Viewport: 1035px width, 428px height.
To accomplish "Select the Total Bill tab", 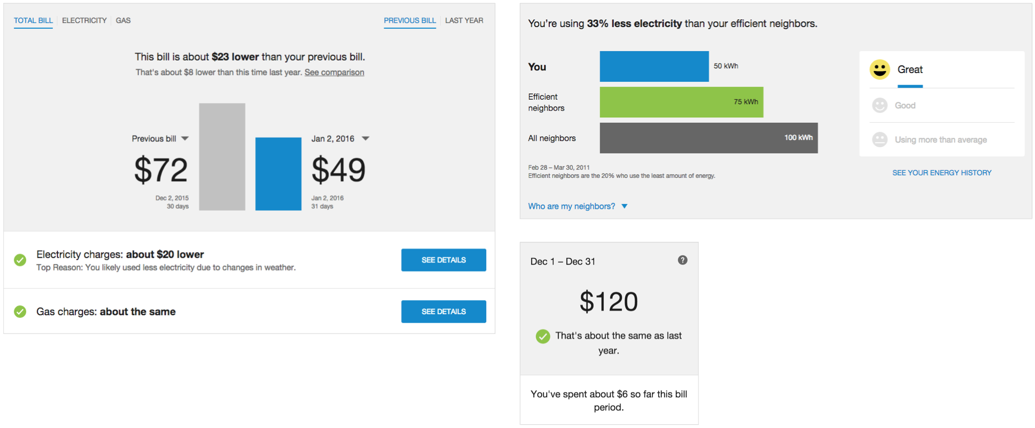I will [33, 20].
